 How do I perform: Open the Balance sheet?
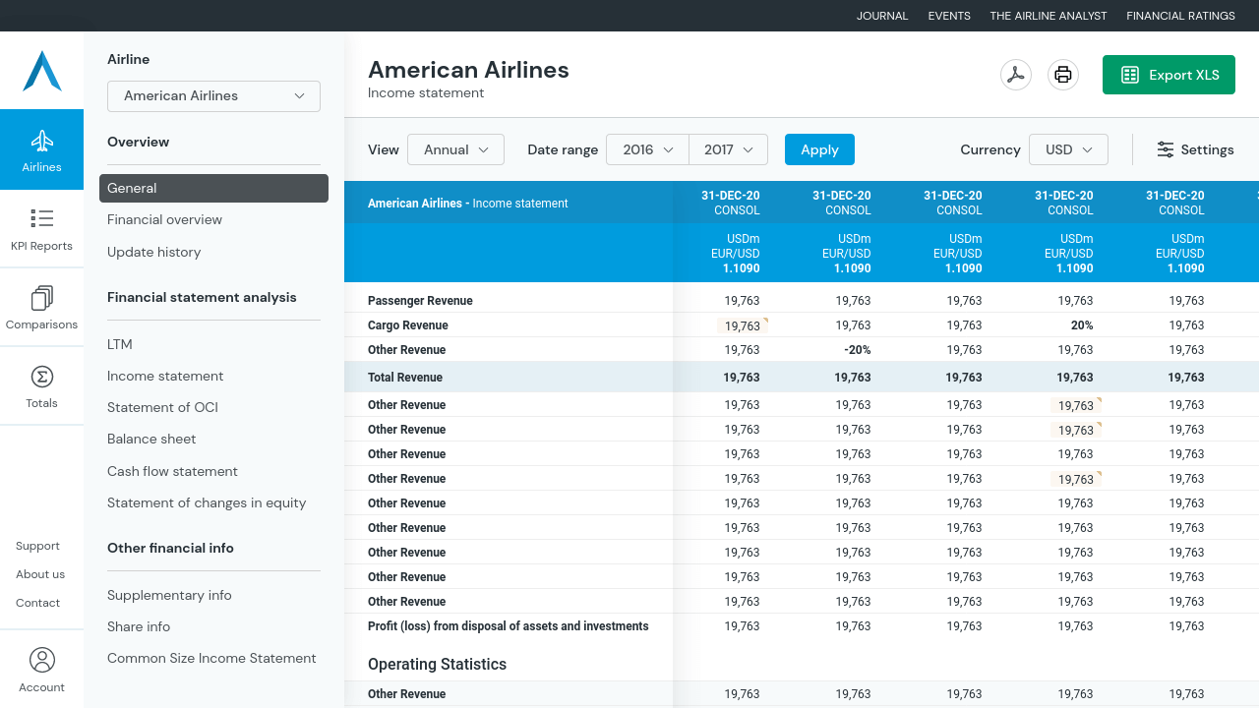(x=151, y=439)
